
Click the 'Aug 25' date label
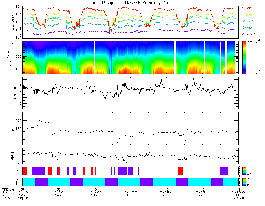tap(23, 198)
